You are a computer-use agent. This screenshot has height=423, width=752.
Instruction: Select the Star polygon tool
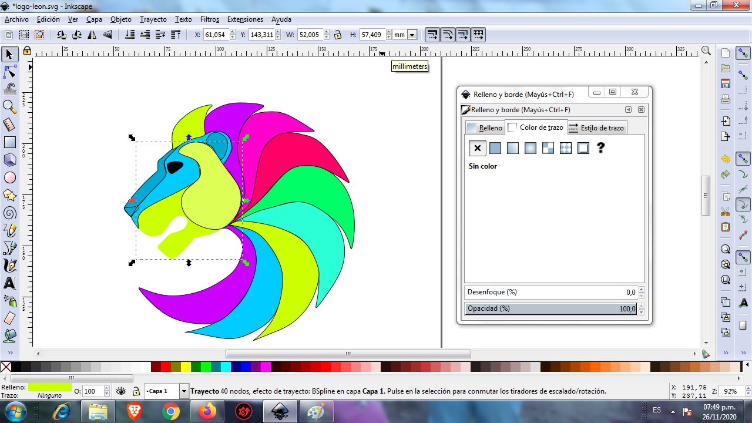(x=9, y=195)
